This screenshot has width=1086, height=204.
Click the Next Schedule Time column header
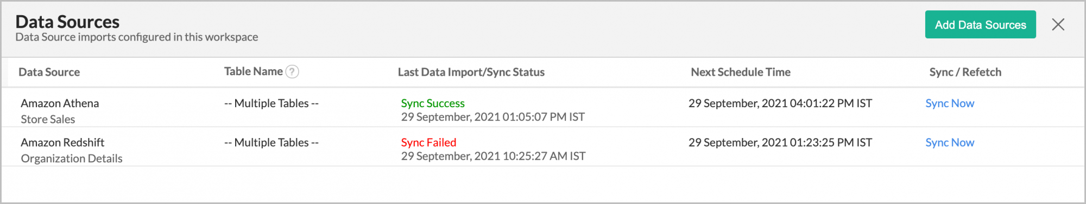click(x=741, y=72)
